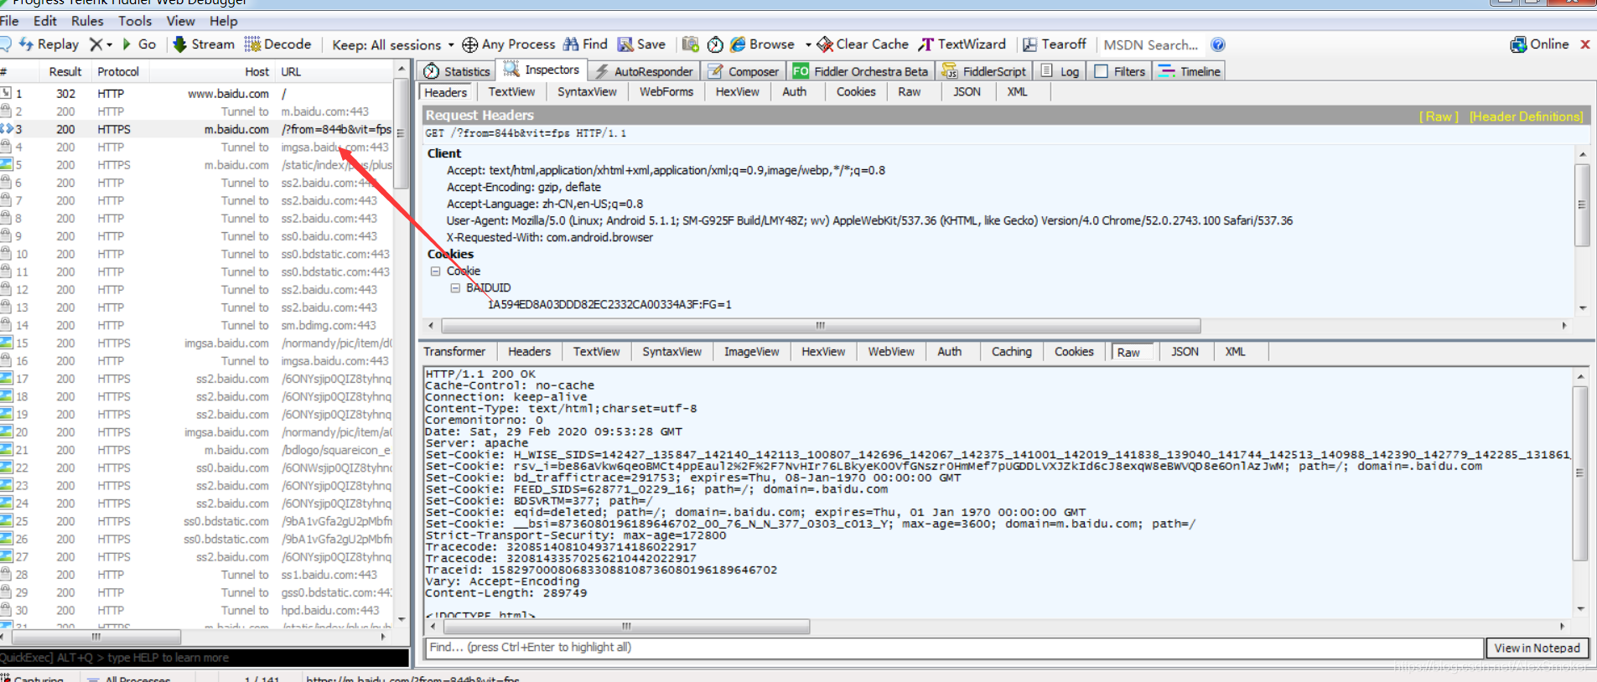The image size is (1597, 682).
Task: Select session 21 /bdlogo/squareicon row
Action: pyautogui.click(x=196, y=450)
